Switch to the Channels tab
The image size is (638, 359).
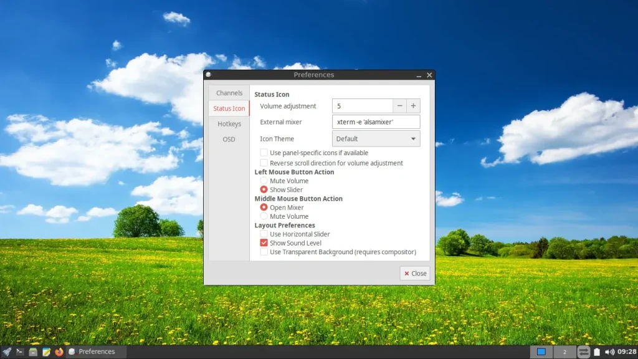tap(229, 93)
